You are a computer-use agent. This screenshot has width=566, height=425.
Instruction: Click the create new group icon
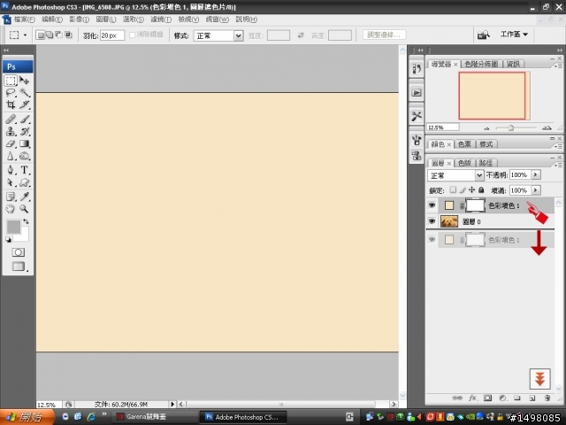click(x=517, y=398)
